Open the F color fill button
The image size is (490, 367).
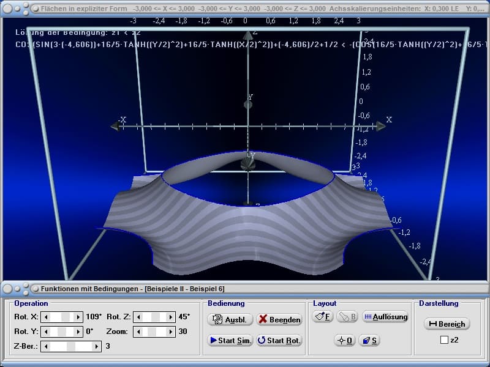(323, 317)
